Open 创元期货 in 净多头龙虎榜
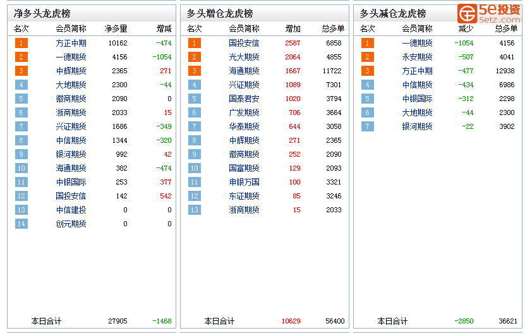 click(71, 224)
